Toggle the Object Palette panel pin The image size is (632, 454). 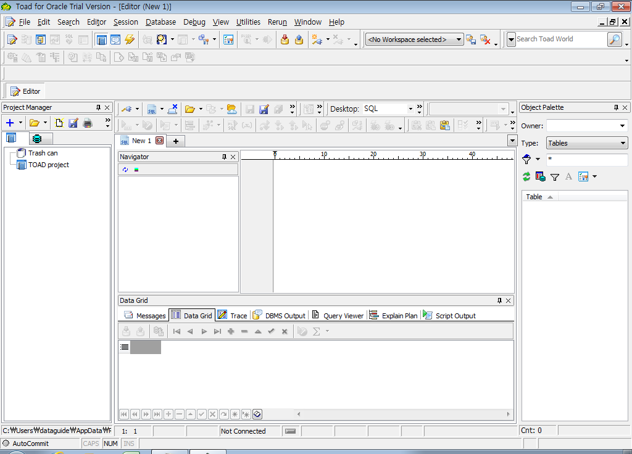615,107
